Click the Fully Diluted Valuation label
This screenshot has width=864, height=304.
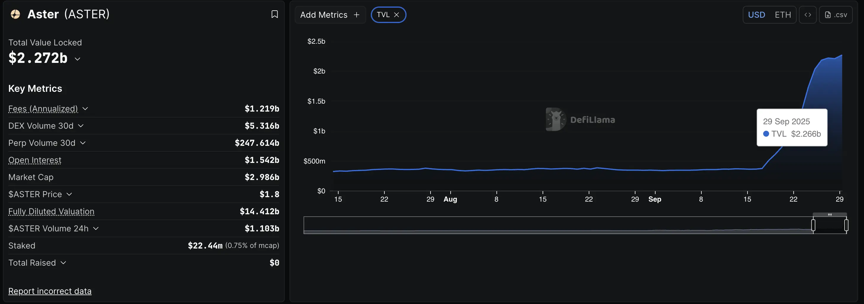click(51, 211)
